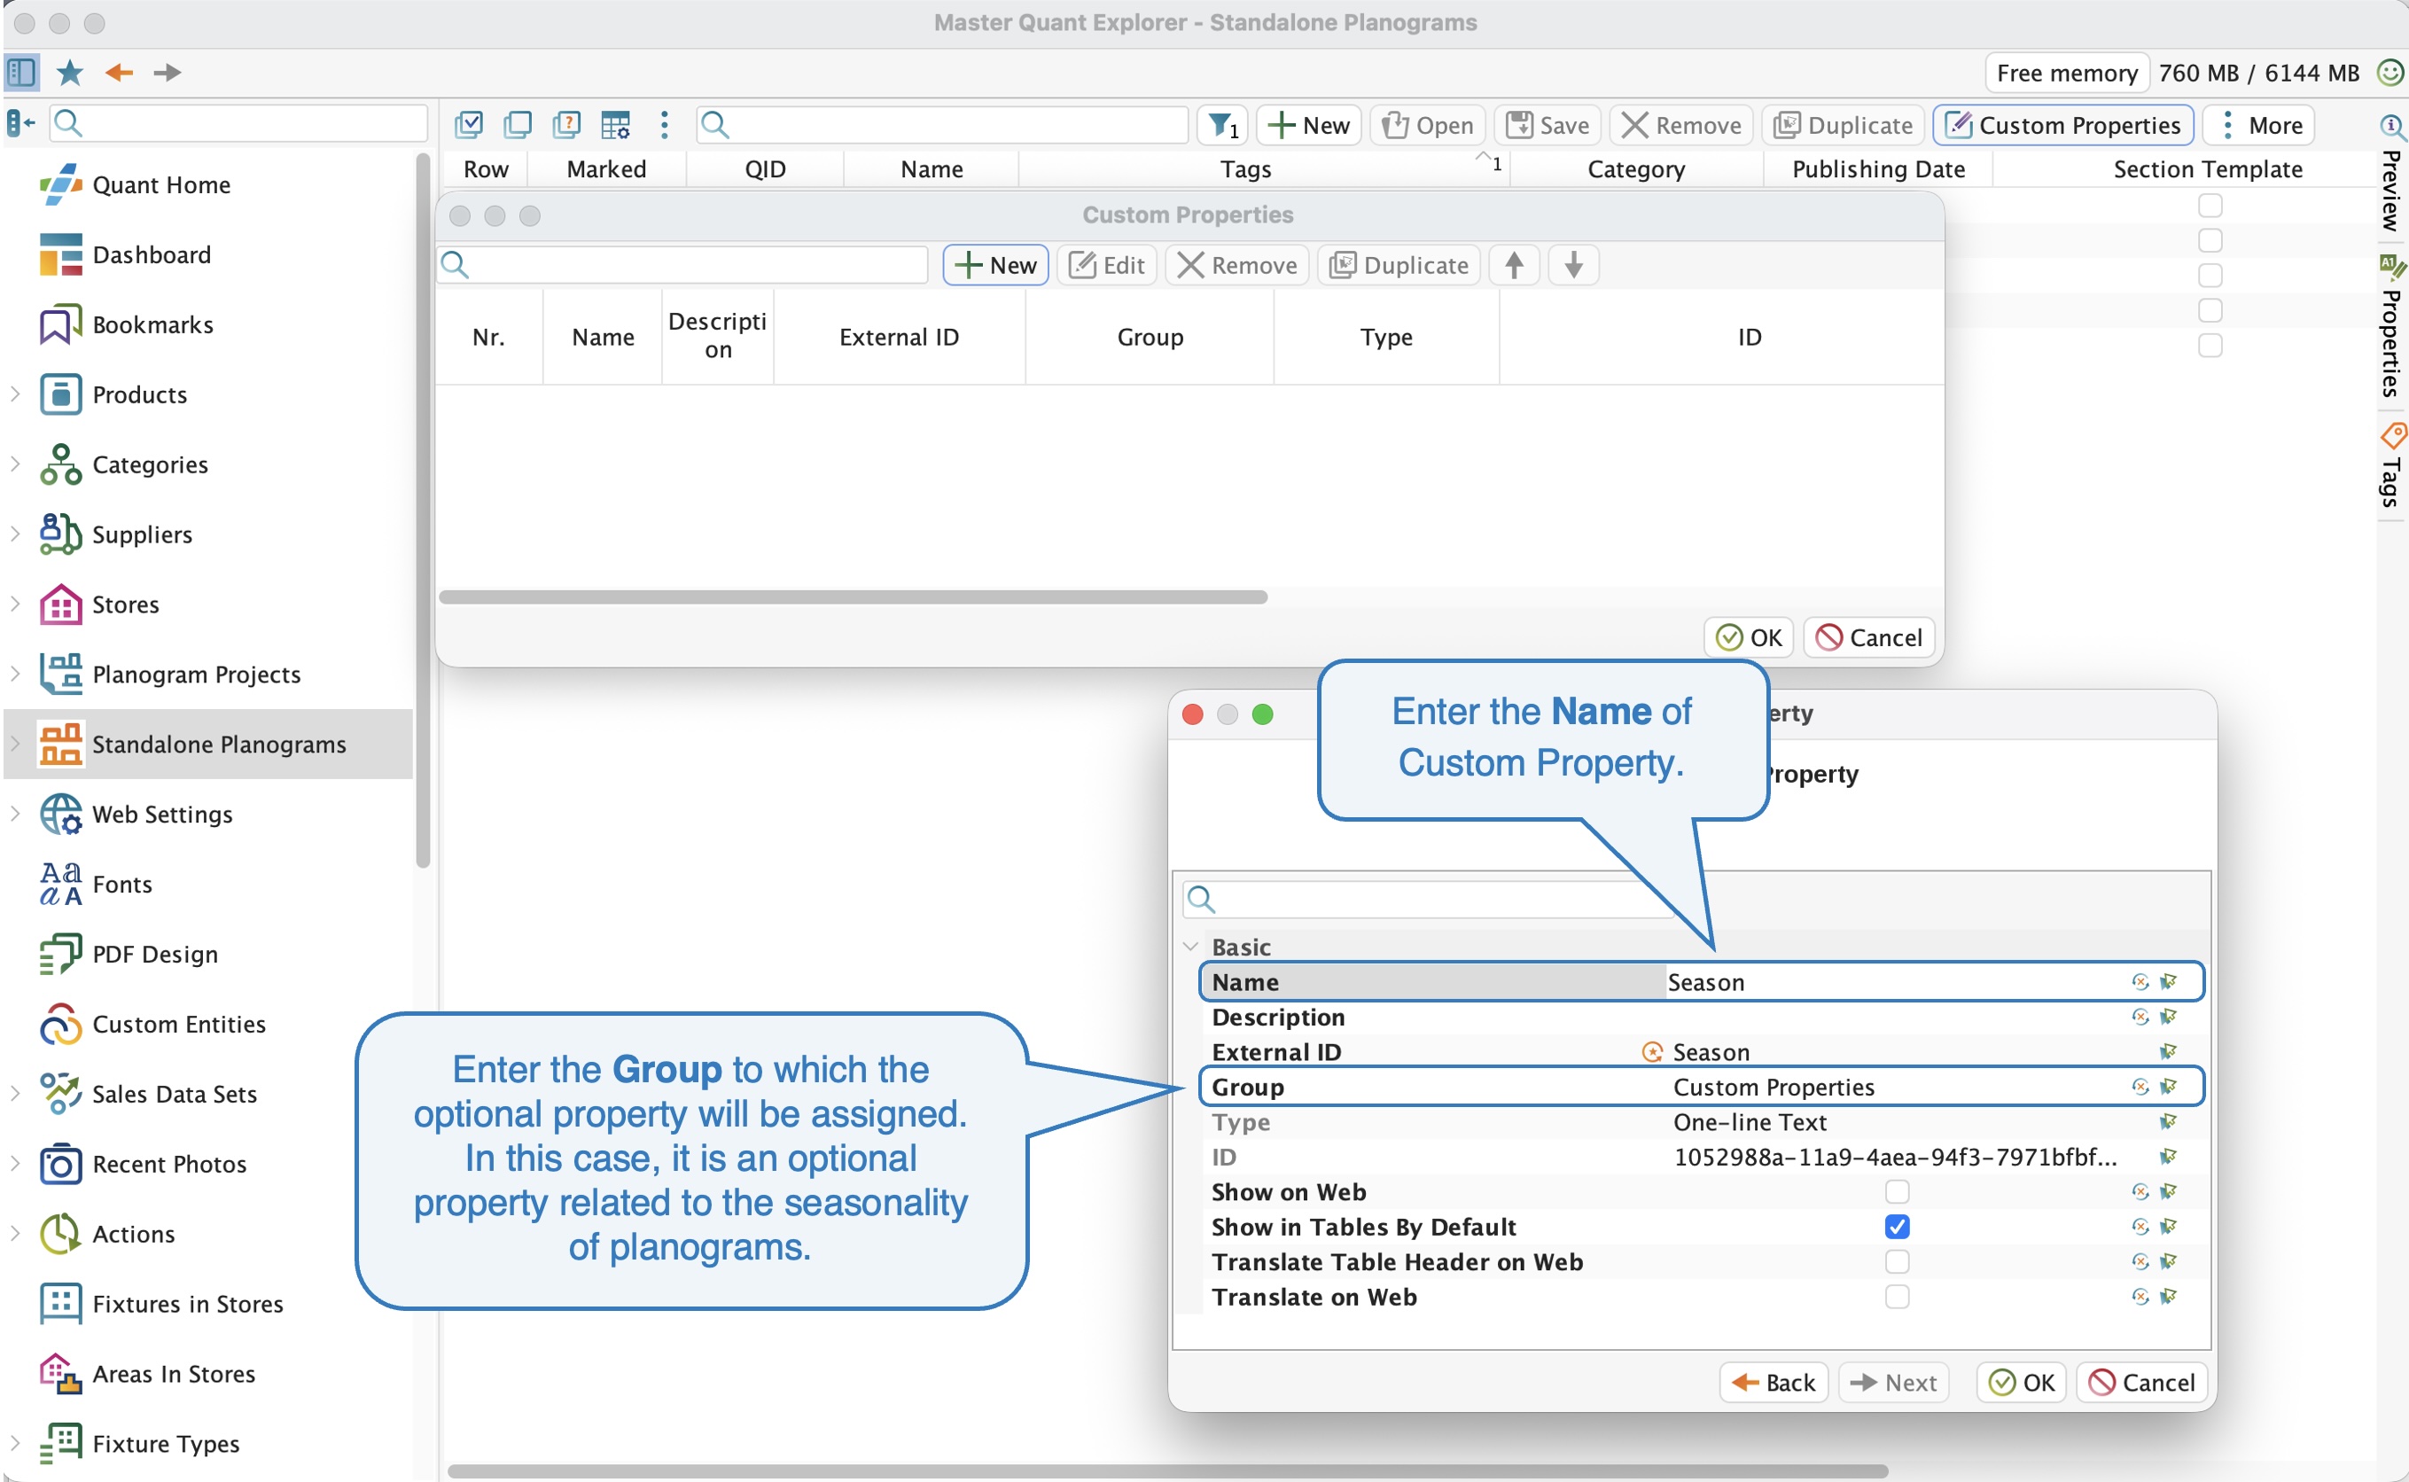The height and width of the screenshot is (1482, 2409).
Task: Expand the Products tree node
Action: point(16,394)
